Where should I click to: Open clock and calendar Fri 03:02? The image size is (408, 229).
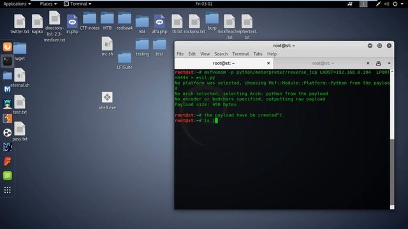click(204, 4)
